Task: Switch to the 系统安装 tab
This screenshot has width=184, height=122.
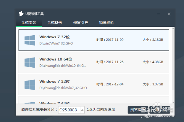Action: click(29, 23)
